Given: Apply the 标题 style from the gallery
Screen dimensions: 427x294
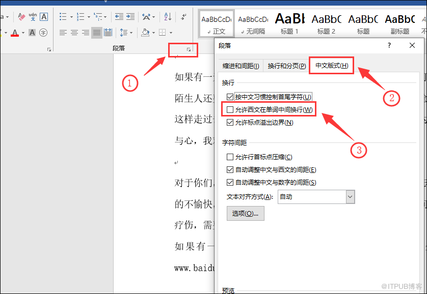Looking at the screenshot, I should coord(363,24).
